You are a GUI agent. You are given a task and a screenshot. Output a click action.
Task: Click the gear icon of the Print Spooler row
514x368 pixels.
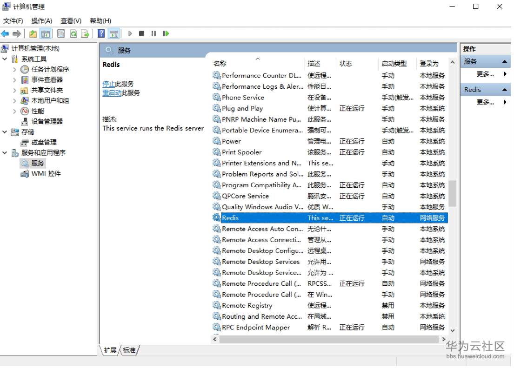pyautogui.click(x=216, y=152)
